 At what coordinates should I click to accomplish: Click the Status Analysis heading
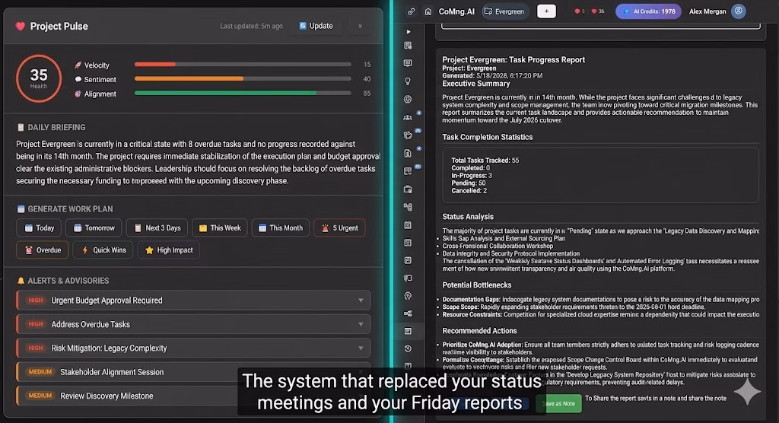point(468,217)
